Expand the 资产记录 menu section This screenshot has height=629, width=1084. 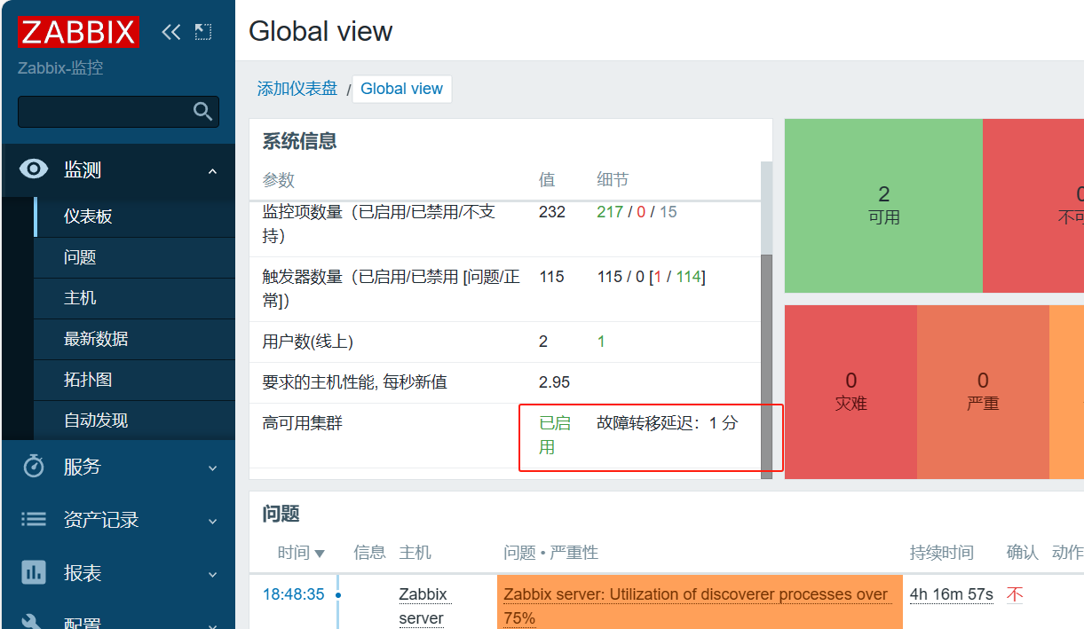(x=212, y=521)
